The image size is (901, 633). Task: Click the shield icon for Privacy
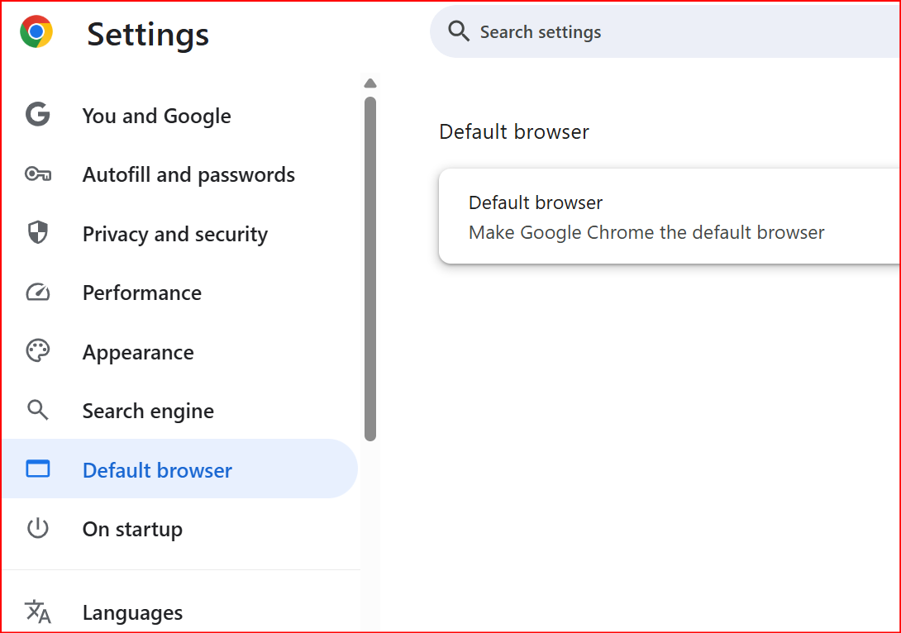[x=38, y=233]
